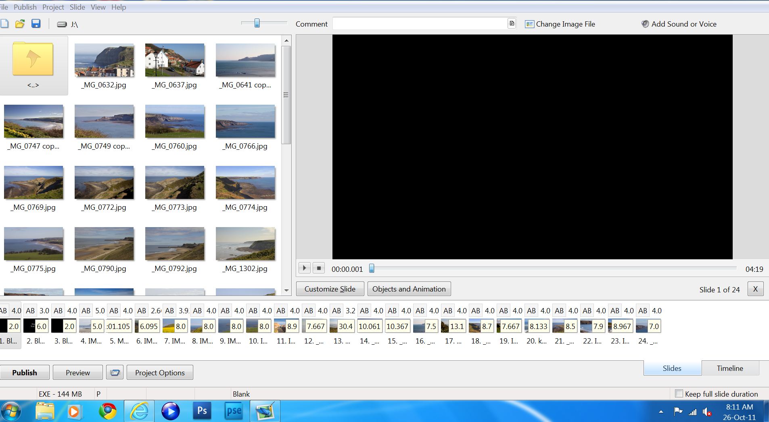Launch Google Chrome from the taskbar
769x422 pixels.
[108, 411]
